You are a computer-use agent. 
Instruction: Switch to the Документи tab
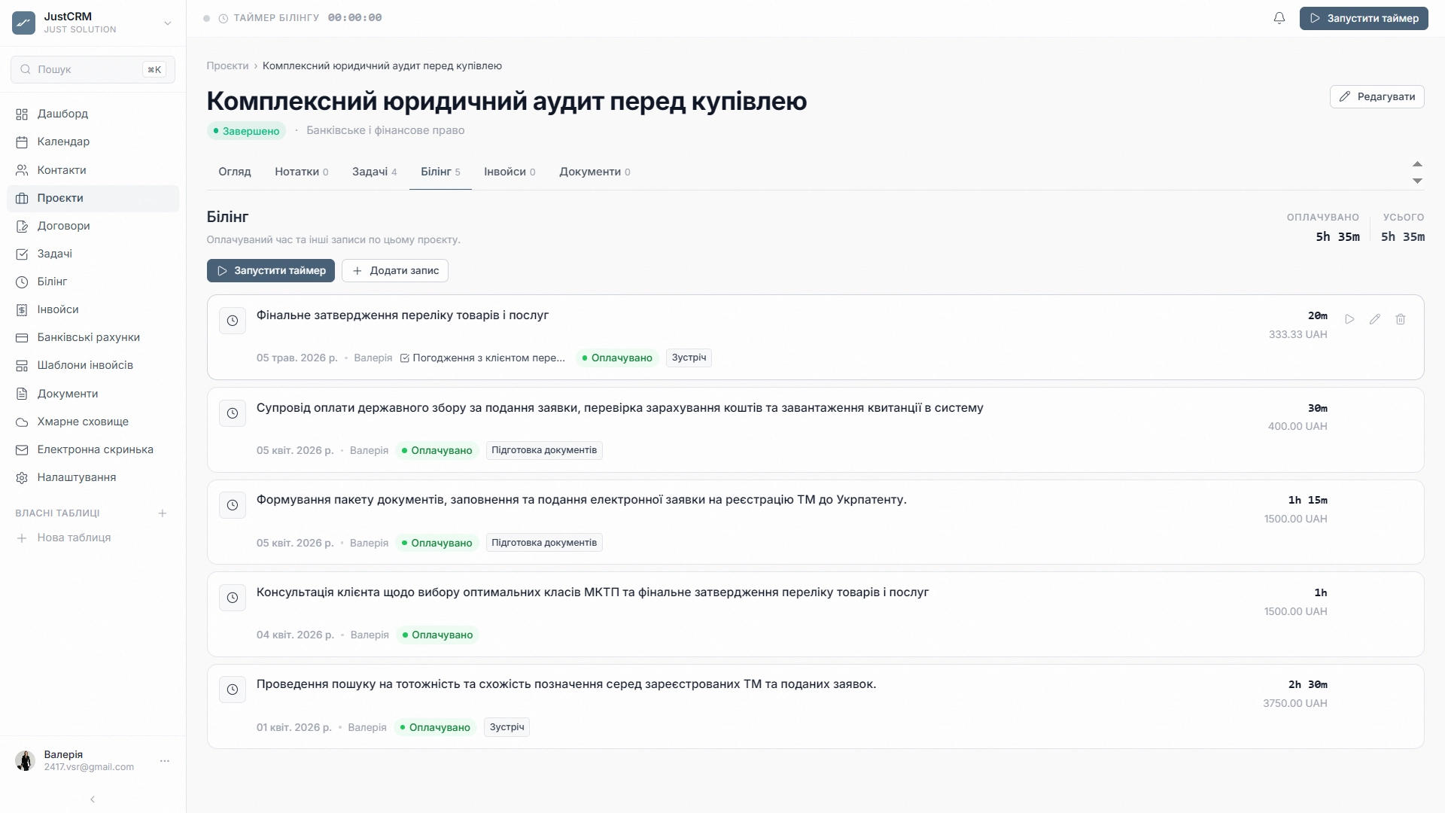tap(595, 172)
